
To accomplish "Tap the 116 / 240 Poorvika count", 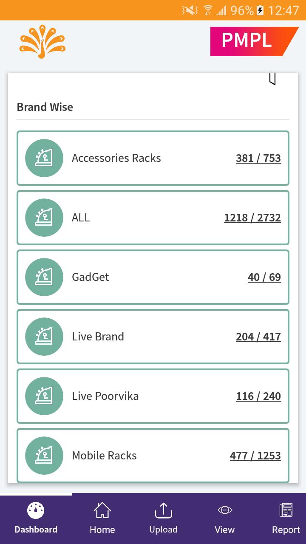I will tap(258, 396).
